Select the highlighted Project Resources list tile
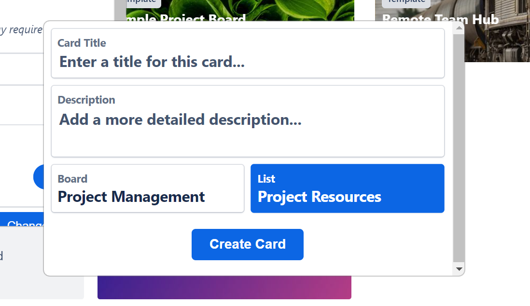Screen dimensions: 530x306 click(347, 188)
